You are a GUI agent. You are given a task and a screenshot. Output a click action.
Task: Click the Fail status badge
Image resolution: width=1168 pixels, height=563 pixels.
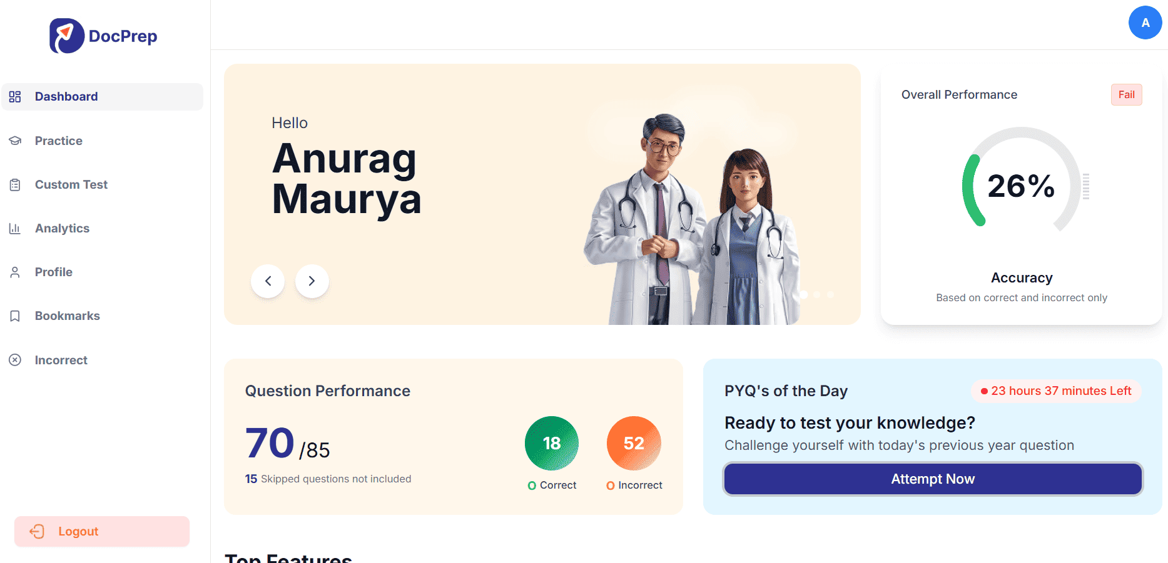1126,95
